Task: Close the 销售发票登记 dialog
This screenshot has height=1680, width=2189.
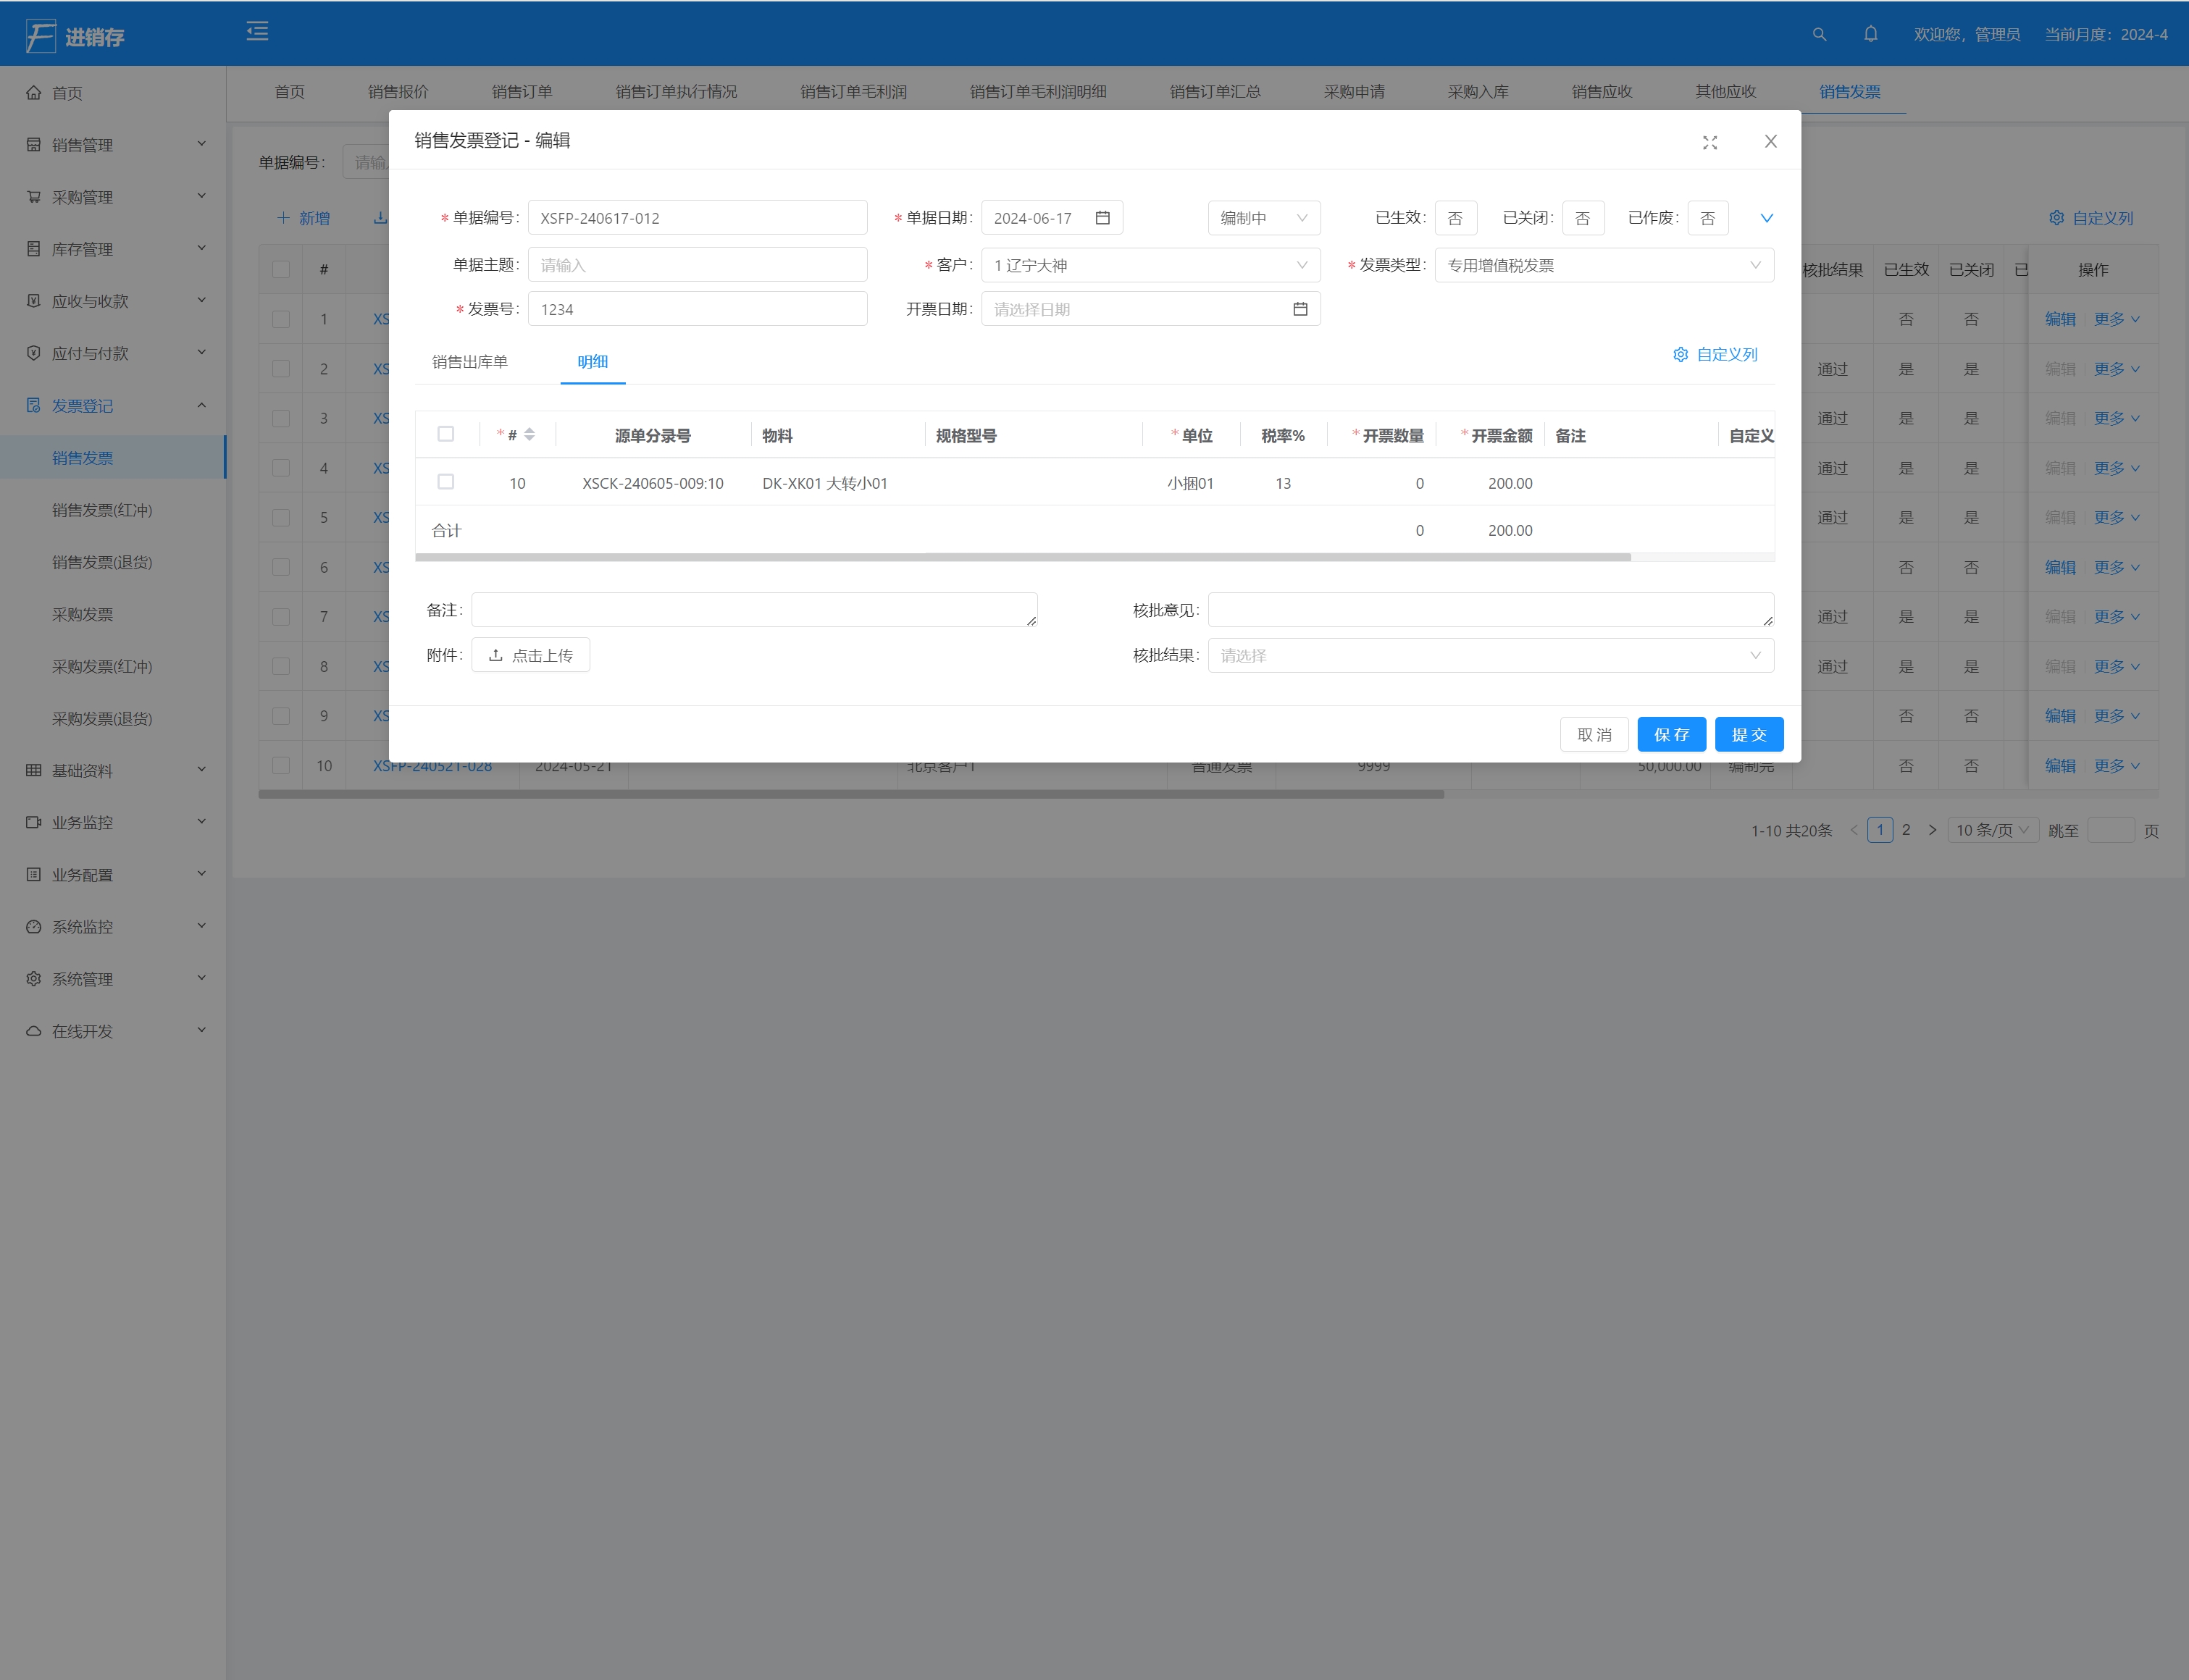Action: [x=1771, y=141]
